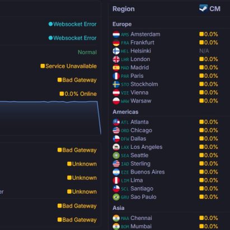Image resolution: width=230 pixels, height=230 pixels.
Task: Click the cyan dot beside the first Websocket Error
Action: tap(50, 24)
